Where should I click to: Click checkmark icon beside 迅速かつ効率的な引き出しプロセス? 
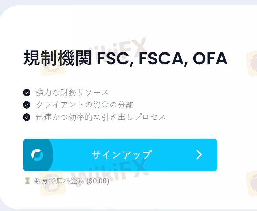pyautogui.click(x=27, y=117)
